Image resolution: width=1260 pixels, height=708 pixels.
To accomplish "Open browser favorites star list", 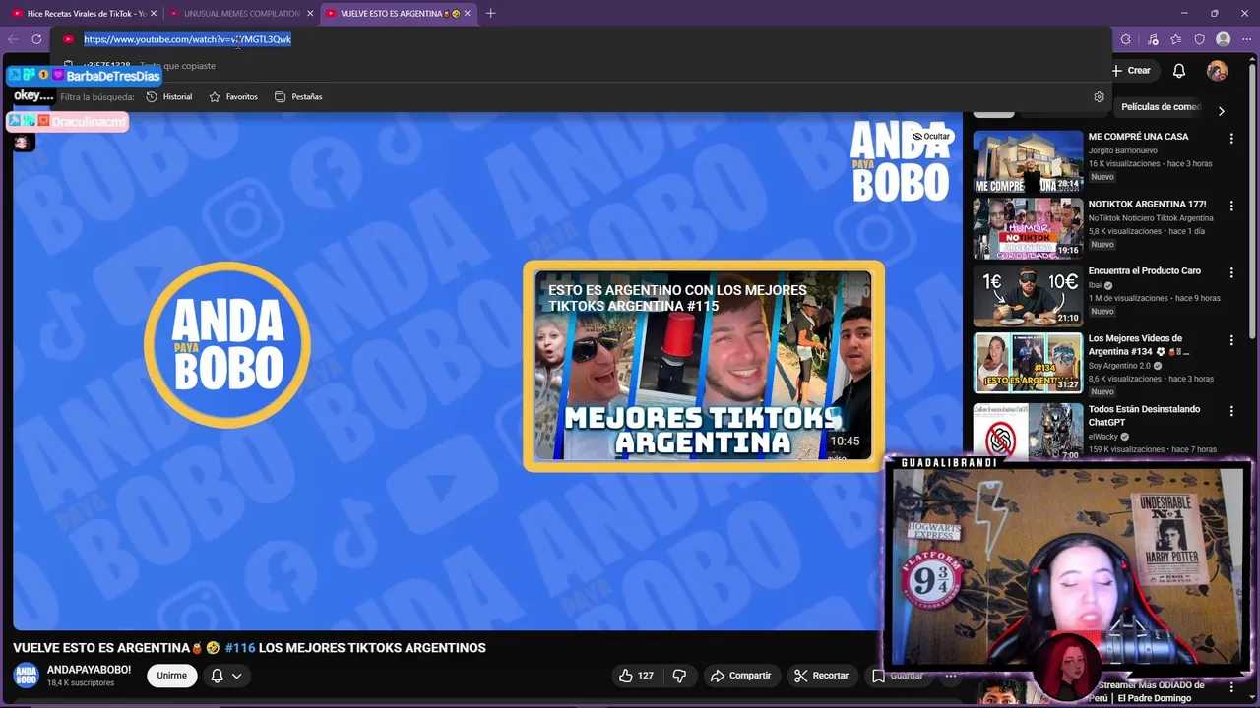I will pyautogui.click(x=1176, y=39).
